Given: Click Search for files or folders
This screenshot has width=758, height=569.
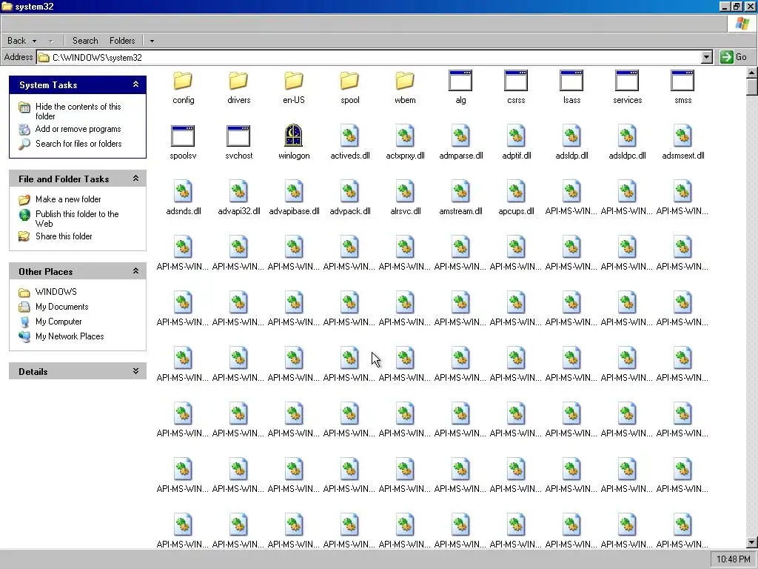Looking at the screenshot, I should click(78, 144).
